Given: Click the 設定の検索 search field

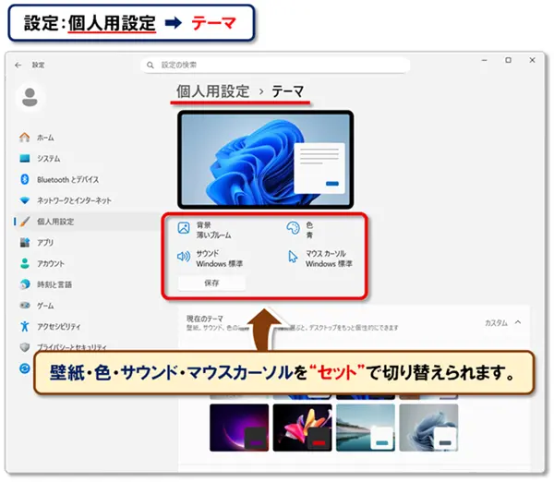Looking at the screenshot, I should pos(275,65).
